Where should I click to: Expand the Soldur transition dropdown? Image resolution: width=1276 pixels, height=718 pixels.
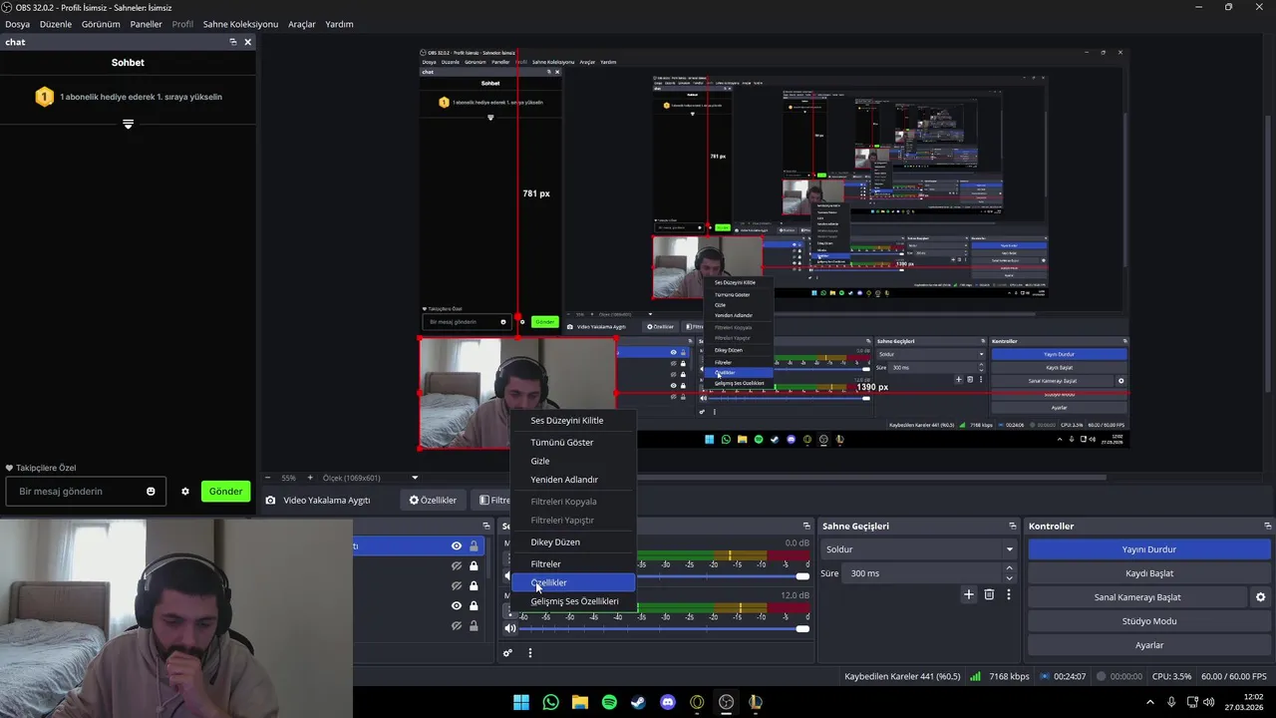pyautogui.click(x=1009, y=549)
